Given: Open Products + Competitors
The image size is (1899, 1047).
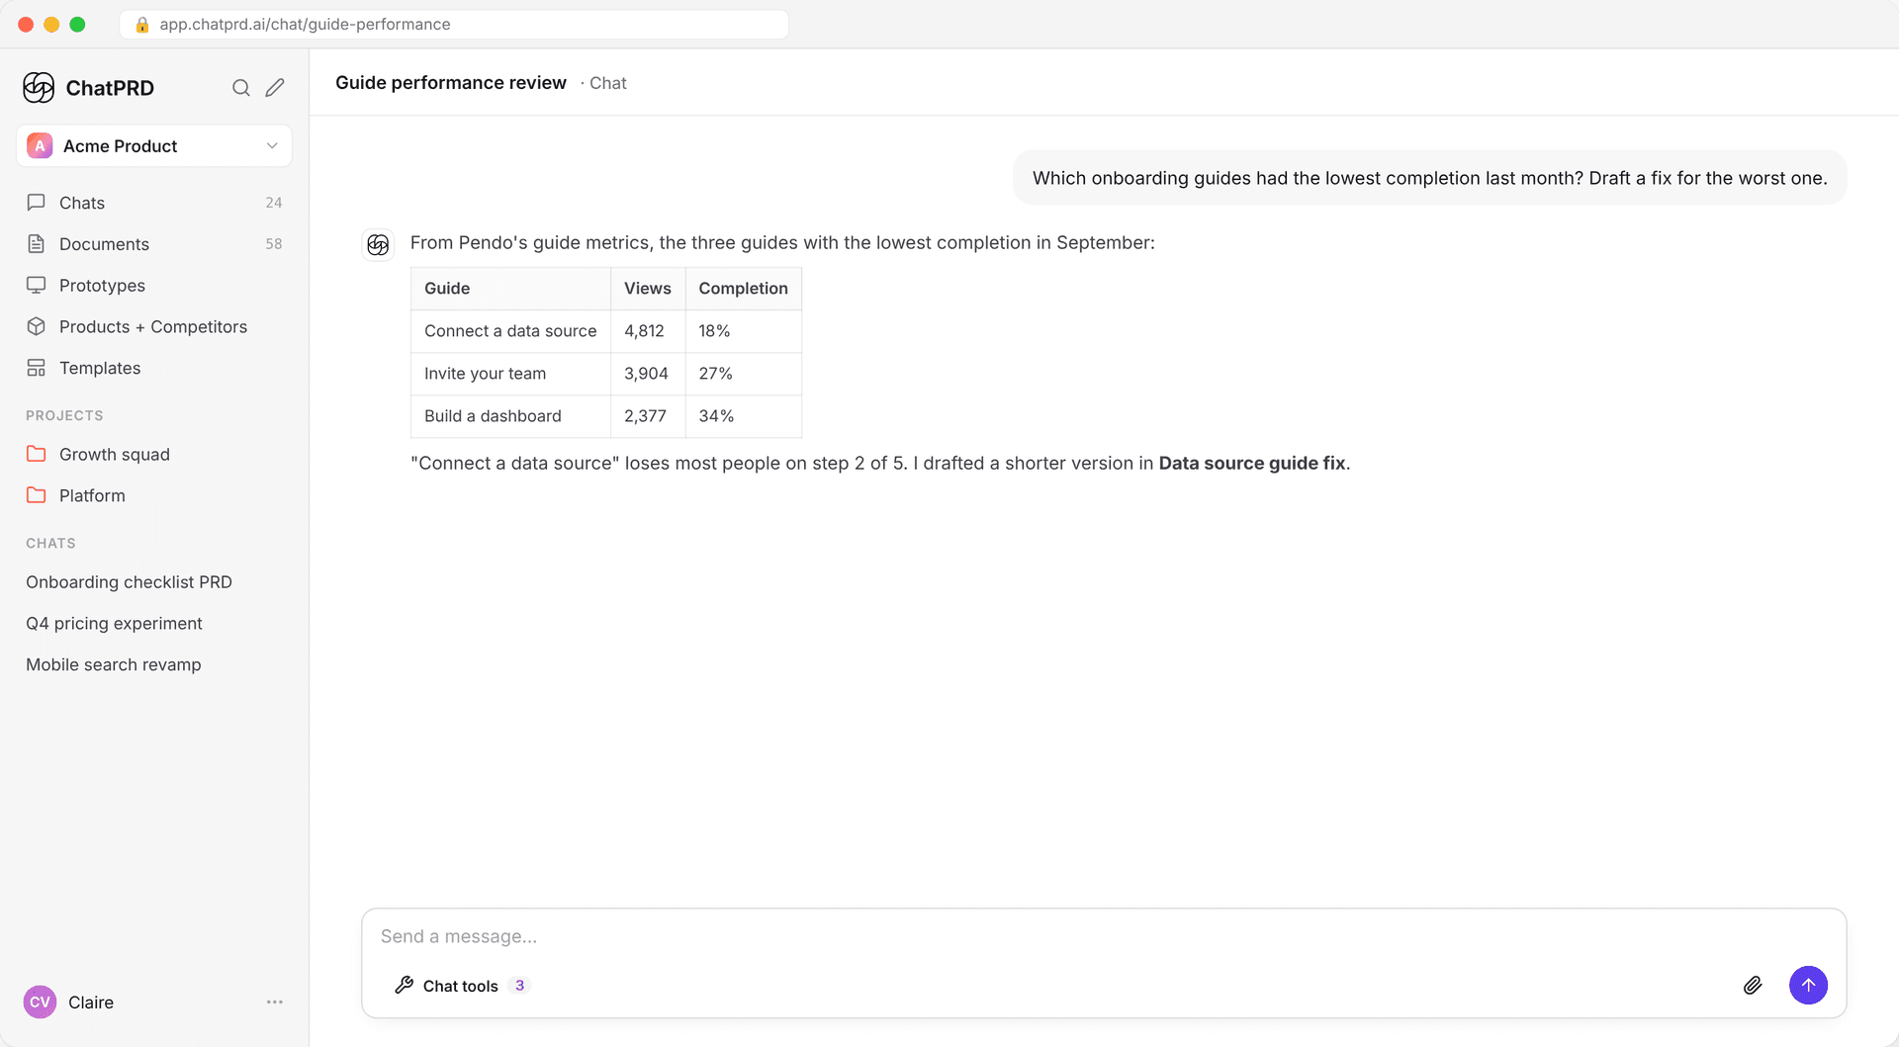Looking at the screenshot, I should pos(154,326).
